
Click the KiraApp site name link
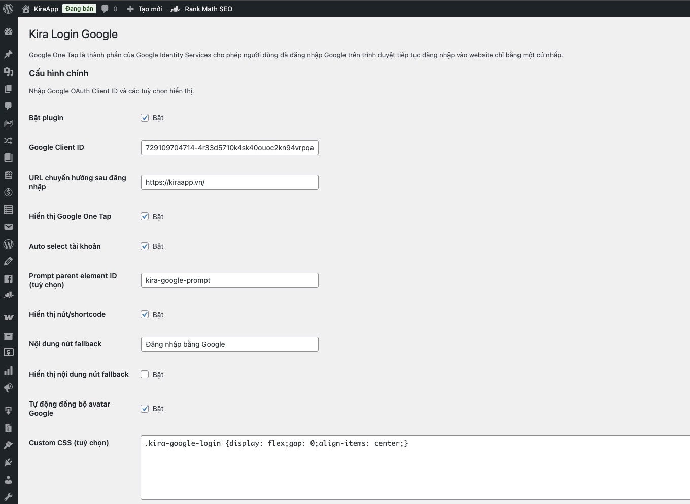tap(46, 9)
